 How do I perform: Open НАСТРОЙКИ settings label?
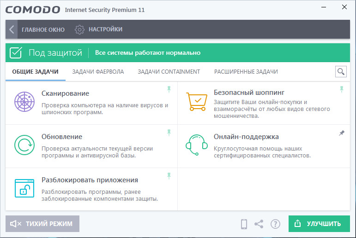(106, 29)
